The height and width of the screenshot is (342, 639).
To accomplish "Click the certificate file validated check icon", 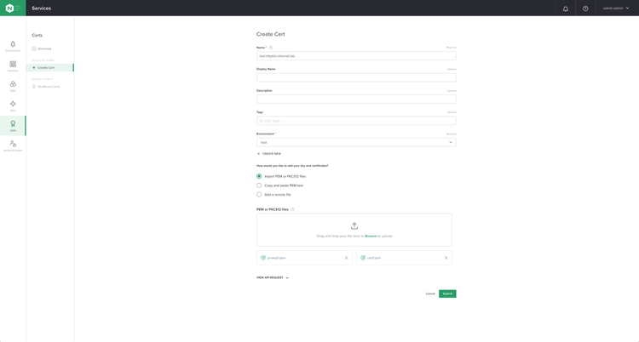I will click(363, 258).
